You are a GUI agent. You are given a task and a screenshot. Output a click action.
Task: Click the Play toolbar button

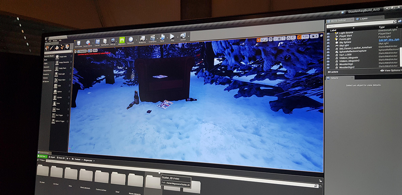point(172,36)
